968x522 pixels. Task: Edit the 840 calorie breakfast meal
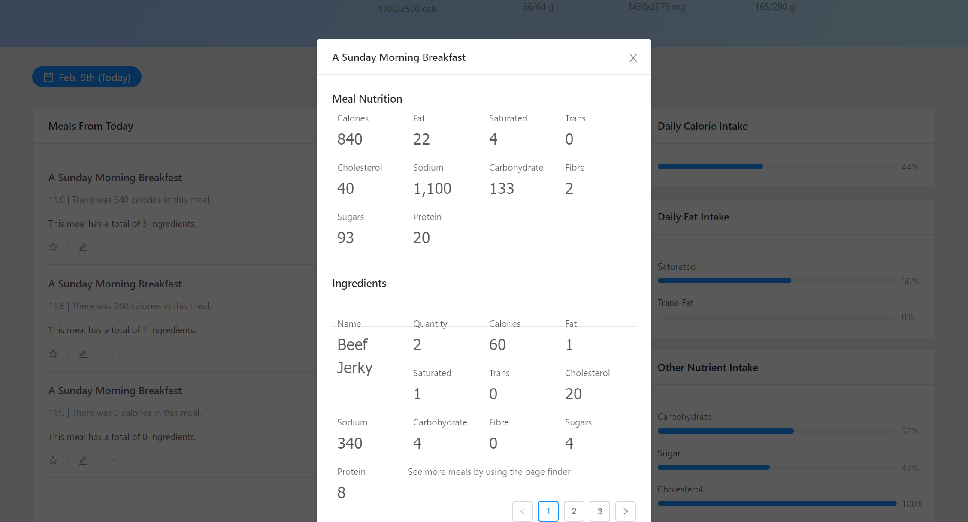coord(83,247)
